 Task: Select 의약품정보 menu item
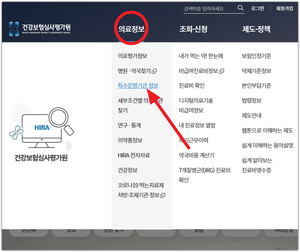point(130,140)
